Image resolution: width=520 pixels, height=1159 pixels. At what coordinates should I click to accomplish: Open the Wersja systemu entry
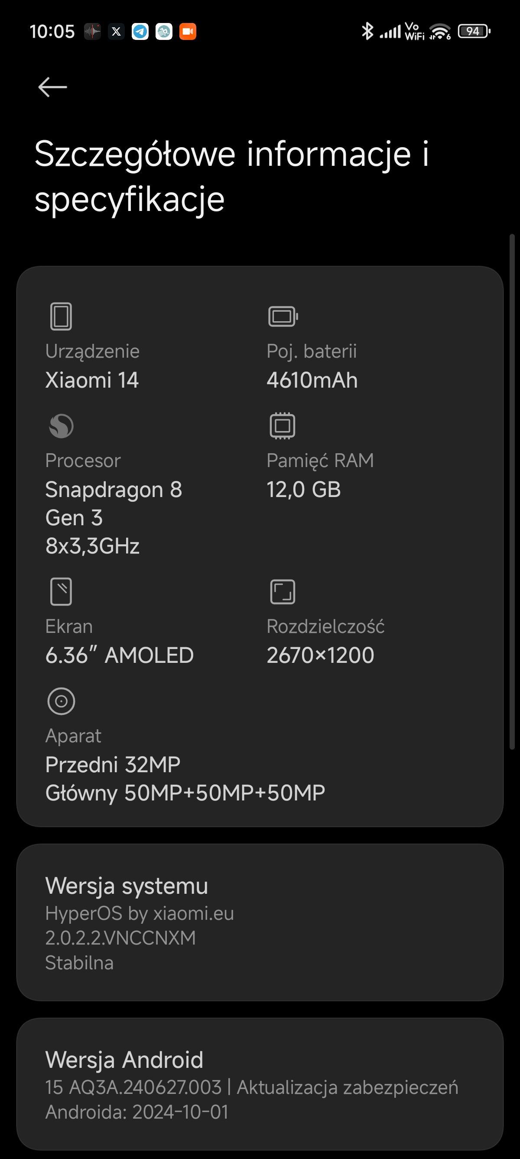click(x=260, y=922)
